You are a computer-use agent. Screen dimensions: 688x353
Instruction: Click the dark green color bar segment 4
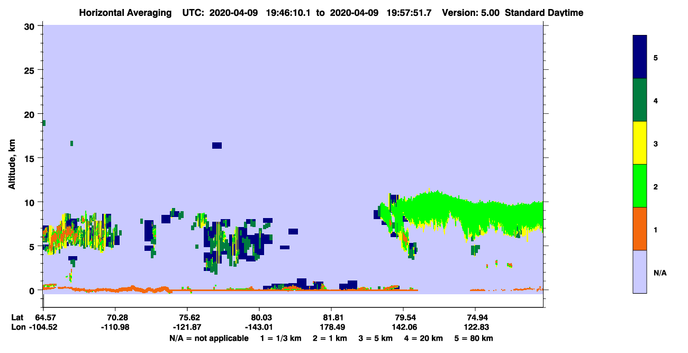pos(640,100)
